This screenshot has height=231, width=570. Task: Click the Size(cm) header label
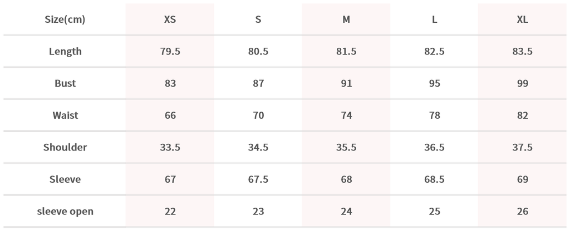[x=65, y=19]
